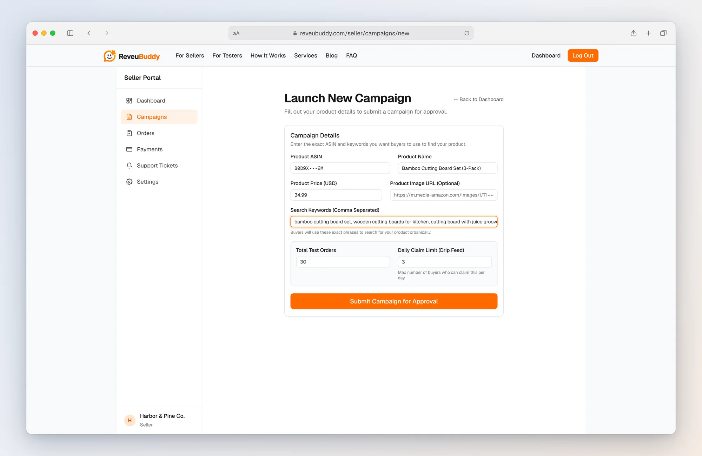Show the tab overview icon
This screenshot has height=456, width=702.
pos(663,33)
